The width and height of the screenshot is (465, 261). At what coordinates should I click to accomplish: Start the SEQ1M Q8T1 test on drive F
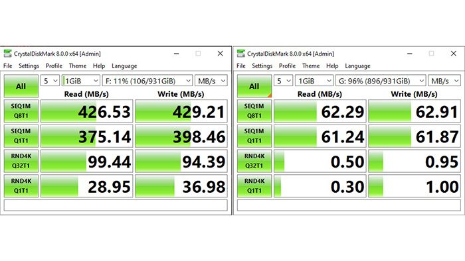(21, 111)
